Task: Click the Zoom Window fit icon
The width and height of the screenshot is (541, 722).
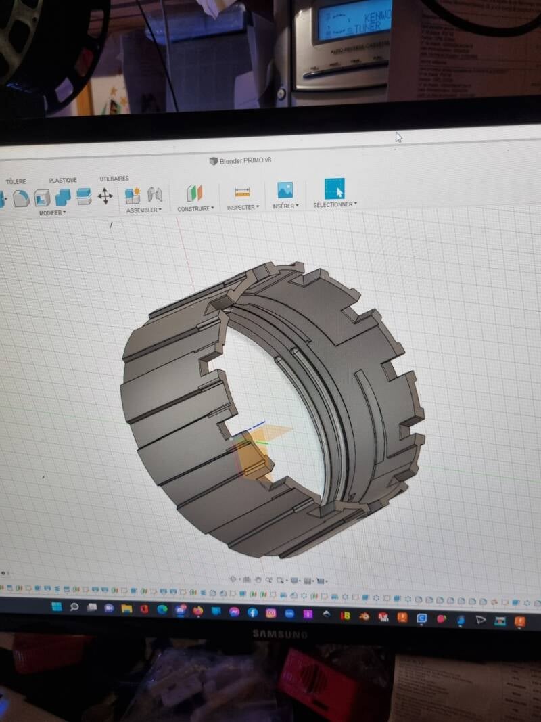Action: (x=280, y=580)
